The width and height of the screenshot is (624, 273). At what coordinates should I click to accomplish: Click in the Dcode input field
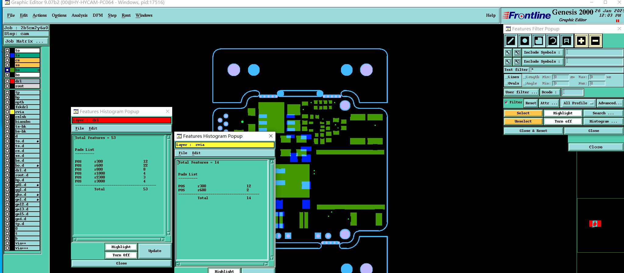coord(573,92)
